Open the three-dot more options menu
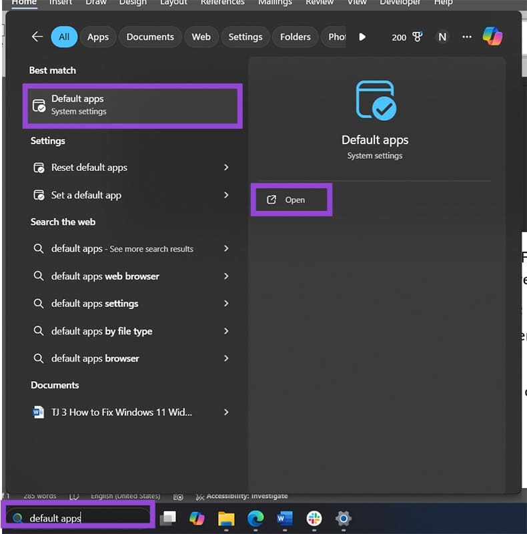 pyautogui.click(x=467, y=37)
